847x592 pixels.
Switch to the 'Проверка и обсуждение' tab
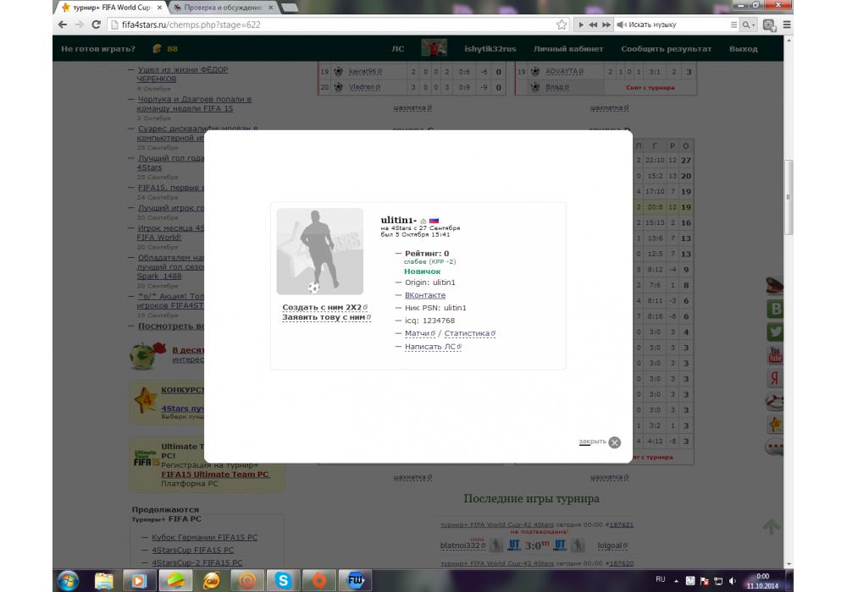(223, 8)
